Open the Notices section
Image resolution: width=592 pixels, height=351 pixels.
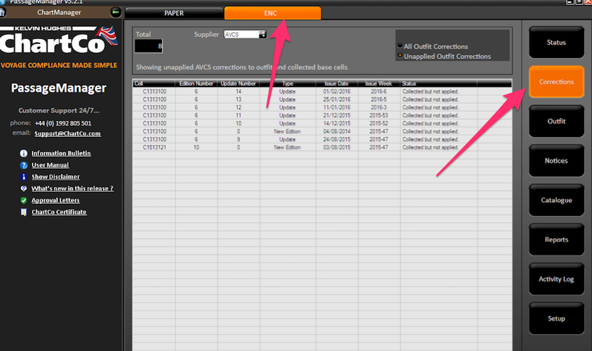(556, 161)
